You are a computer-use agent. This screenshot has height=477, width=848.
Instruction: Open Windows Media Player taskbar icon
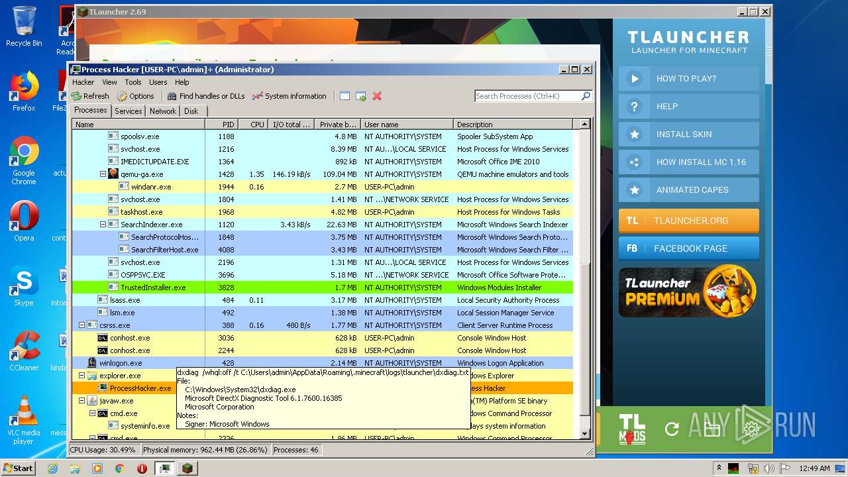point(97,468)
